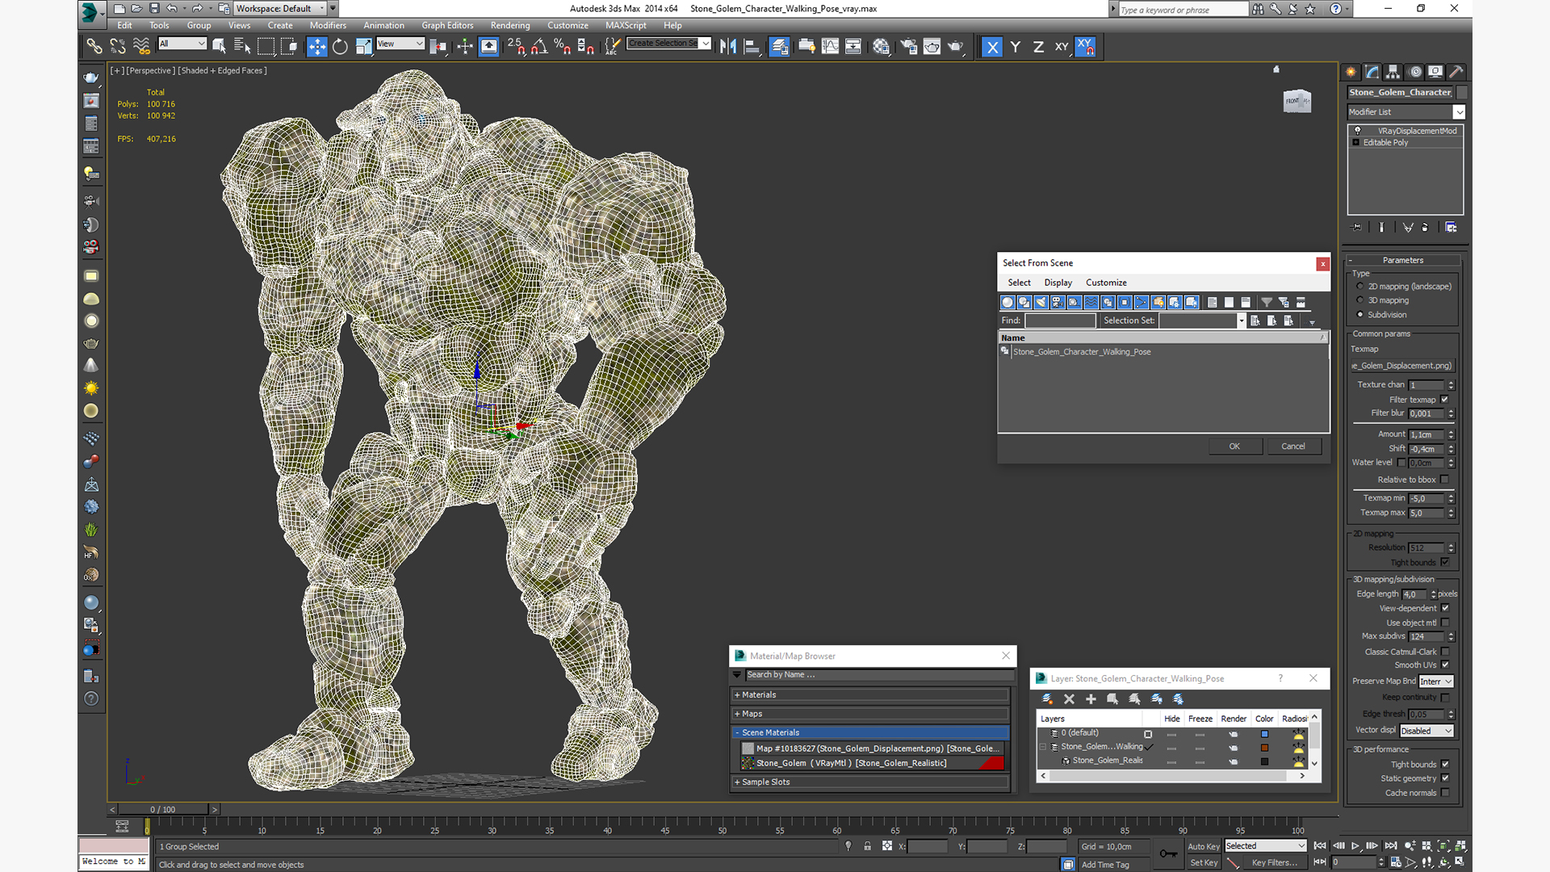Open the Utilities command panel tab
Image resolution: width=1550 pixels, height=872 pixels.
point(1456,72)
